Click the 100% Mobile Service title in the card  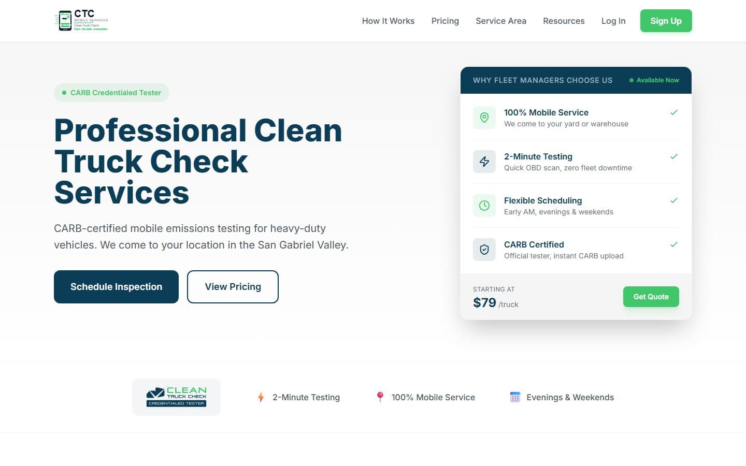tap(546, 112)
